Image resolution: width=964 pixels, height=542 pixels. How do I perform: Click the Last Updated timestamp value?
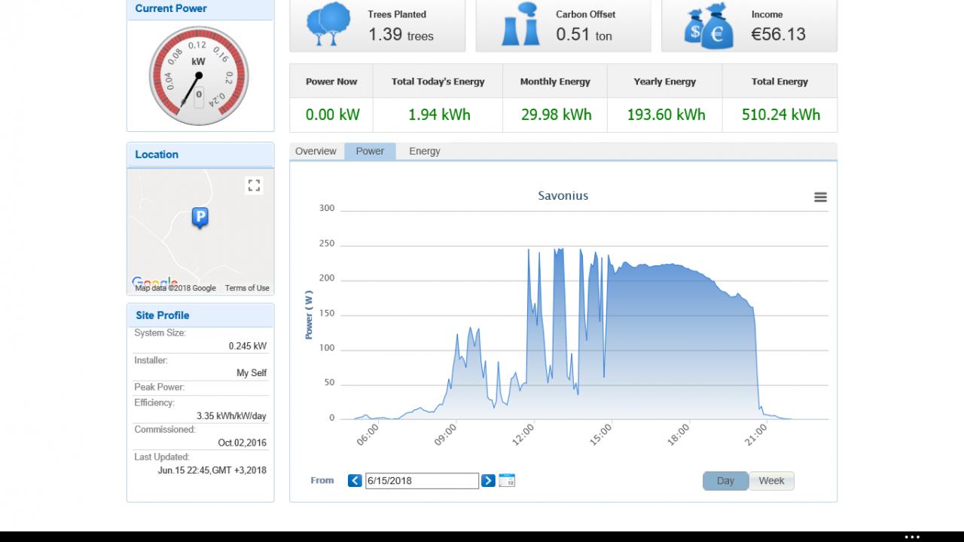click(212, 470)
